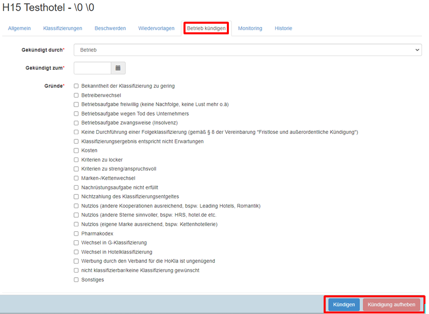Click the 'Gekündigt zum' date field

tap(92, 68)
